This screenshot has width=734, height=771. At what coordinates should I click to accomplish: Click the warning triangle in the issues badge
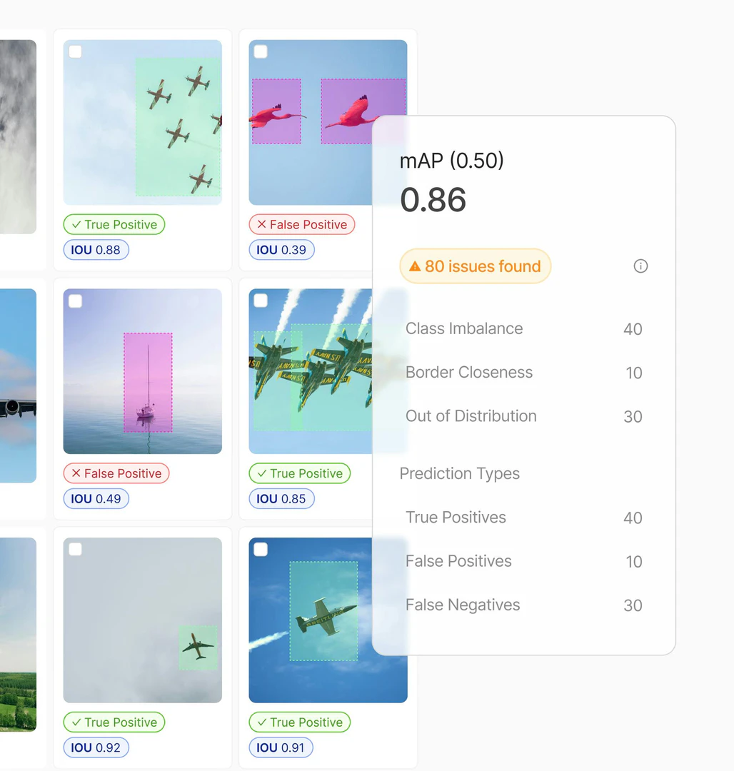click(x=415, y=266)
